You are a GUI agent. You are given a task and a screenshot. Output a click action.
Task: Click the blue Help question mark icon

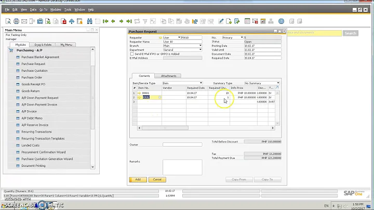point(281,21)
